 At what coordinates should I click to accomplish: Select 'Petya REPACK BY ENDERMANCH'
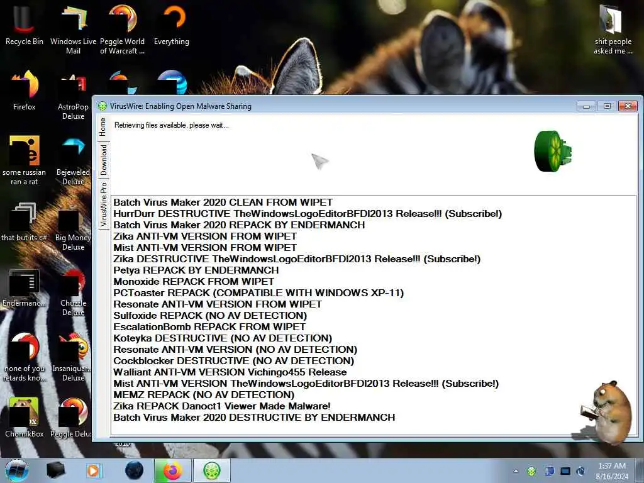tap(196, 270)
